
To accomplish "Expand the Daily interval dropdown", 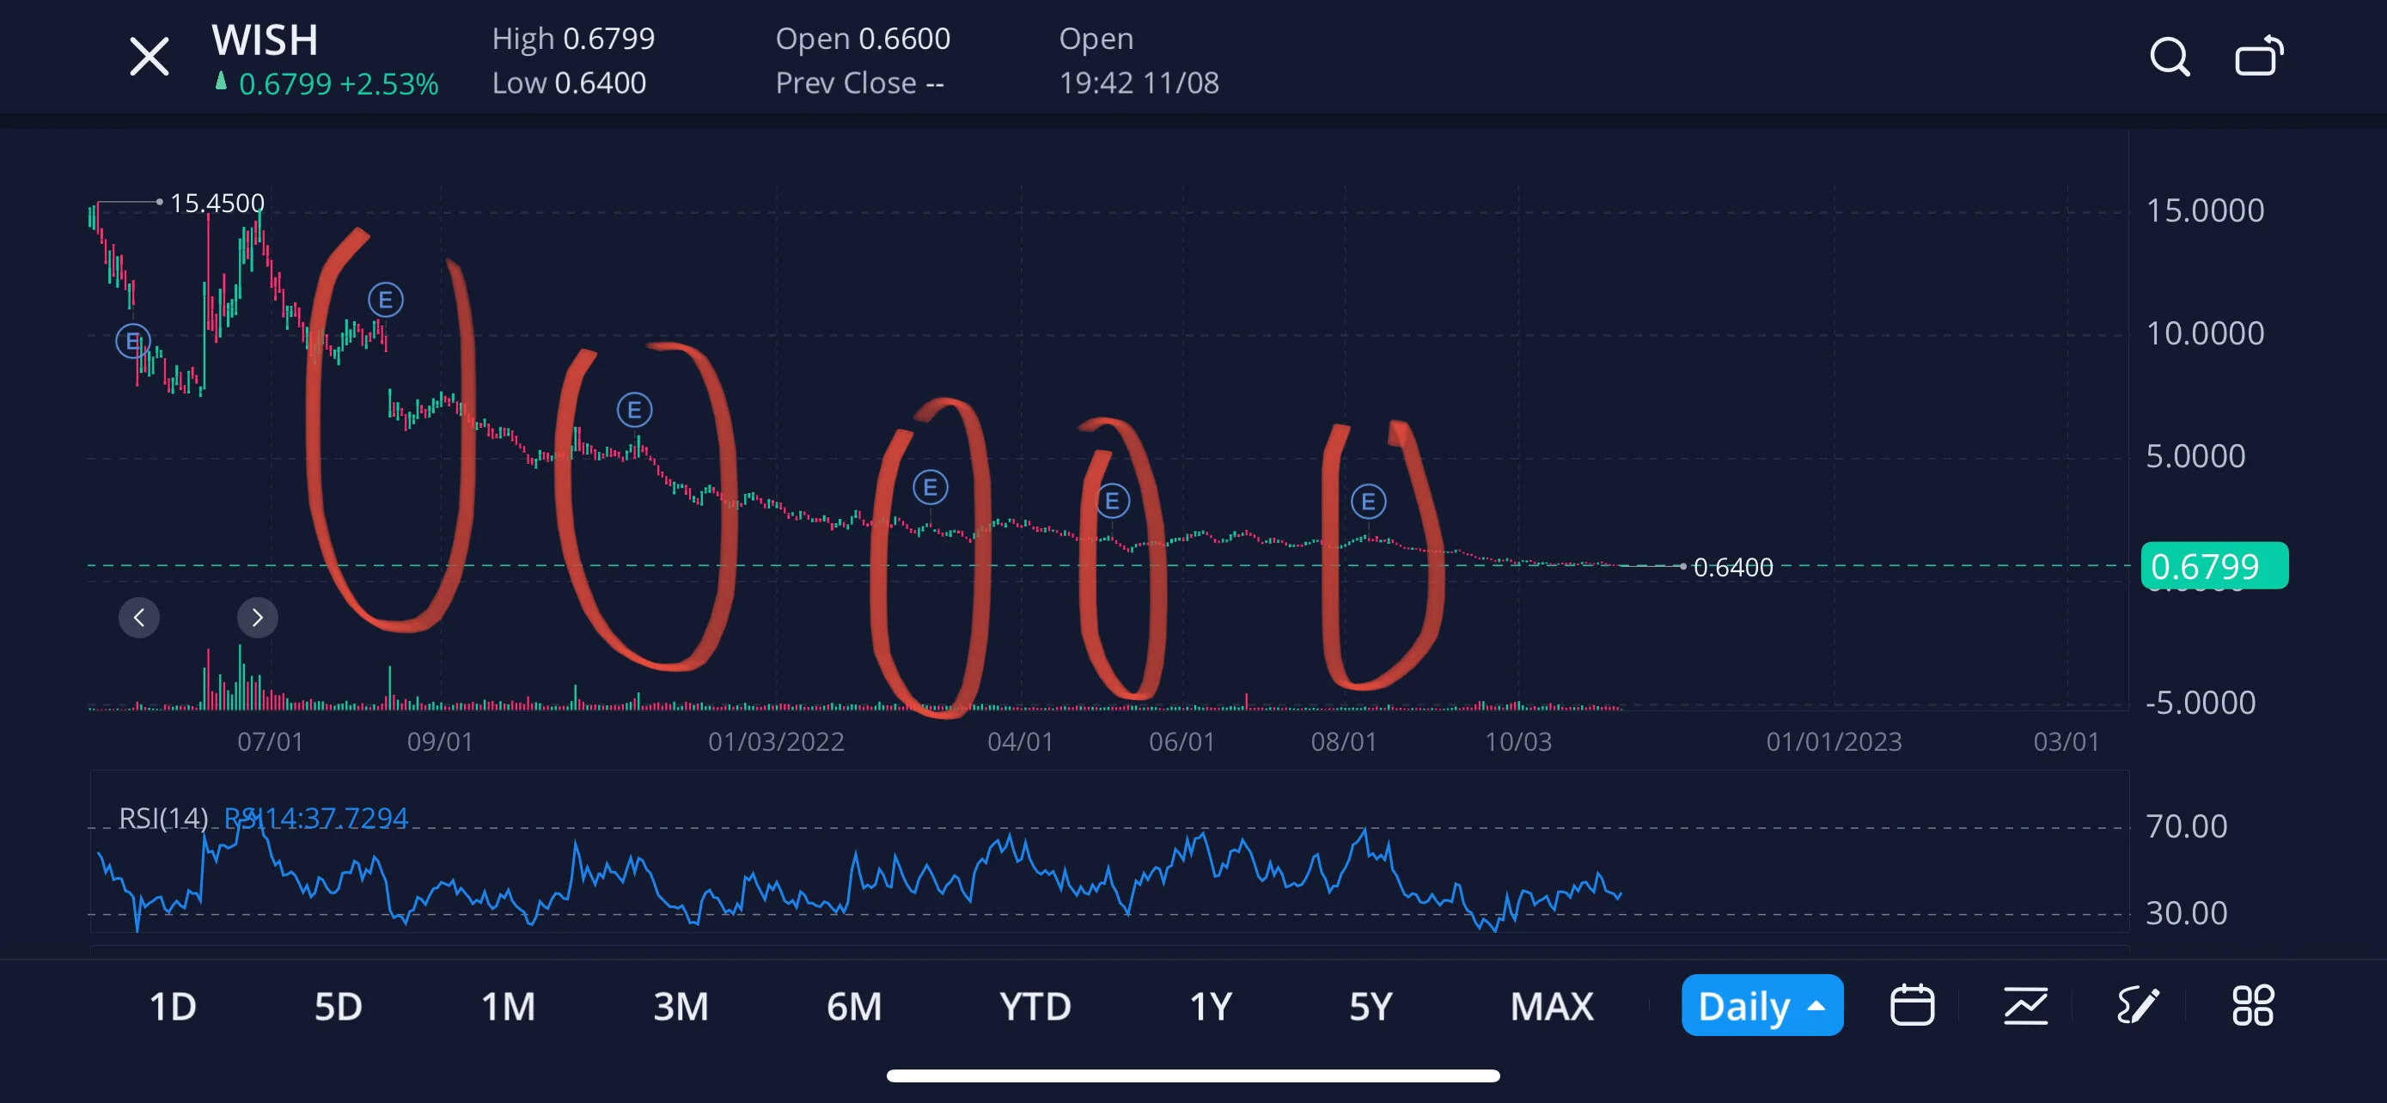I will tap(1762, 1005).
